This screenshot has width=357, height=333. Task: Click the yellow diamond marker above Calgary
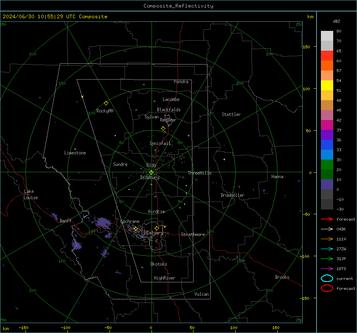[157, 228]
